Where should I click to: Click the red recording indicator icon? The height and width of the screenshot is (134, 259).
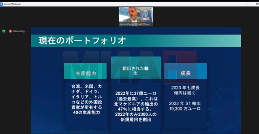[x=10, y=31]
